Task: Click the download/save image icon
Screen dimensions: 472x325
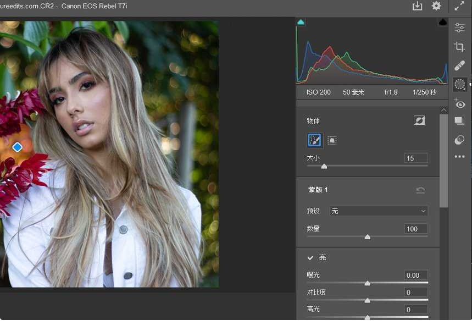Action: pos(417,6)
